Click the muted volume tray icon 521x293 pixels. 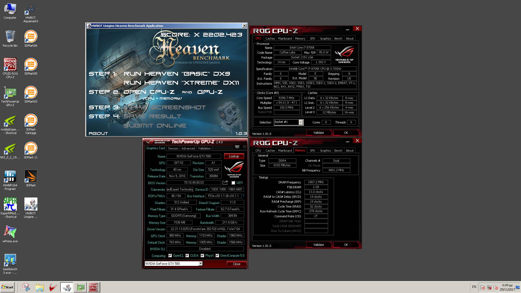pos(496,287)
